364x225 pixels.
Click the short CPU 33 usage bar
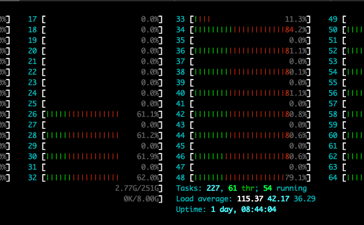202,19
